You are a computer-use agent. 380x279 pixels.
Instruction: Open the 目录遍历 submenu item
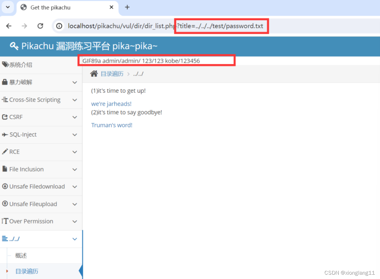pos(27,271)
